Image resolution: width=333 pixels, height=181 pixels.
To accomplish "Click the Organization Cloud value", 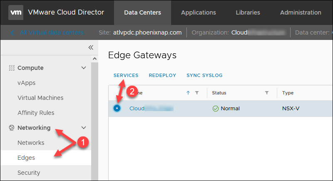I will point(258,32).
